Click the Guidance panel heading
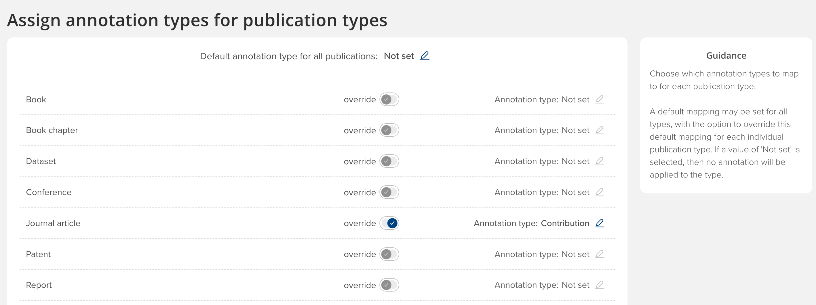The image size is (816, 305). (x=726, y=56)
